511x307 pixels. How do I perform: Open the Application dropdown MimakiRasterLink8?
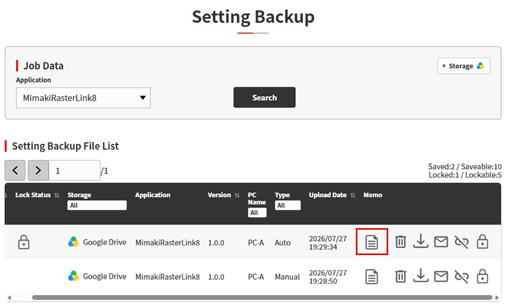[83, 98]
